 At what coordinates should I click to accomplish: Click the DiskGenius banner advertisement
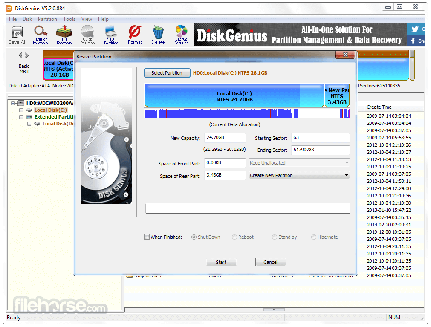click(300, 35)
